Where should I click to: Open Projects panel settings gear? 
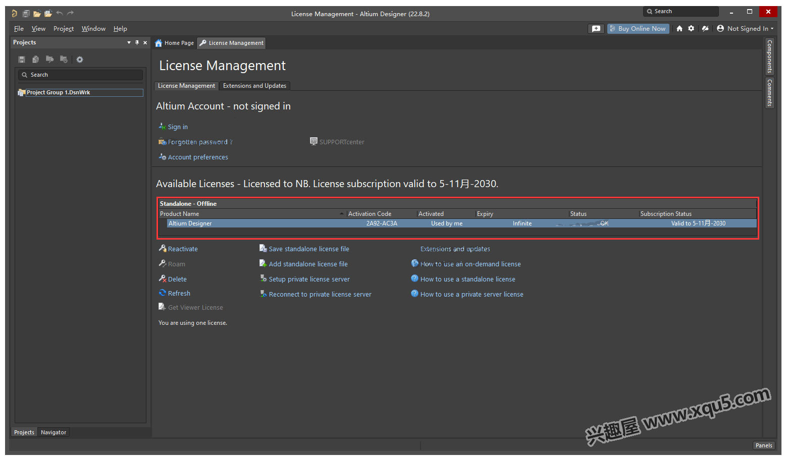(80, 60)
